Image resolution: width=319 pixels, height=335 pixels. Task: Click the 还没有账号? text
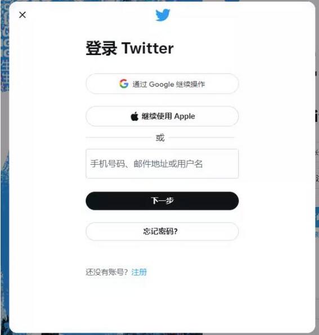(x=107, y=272)
